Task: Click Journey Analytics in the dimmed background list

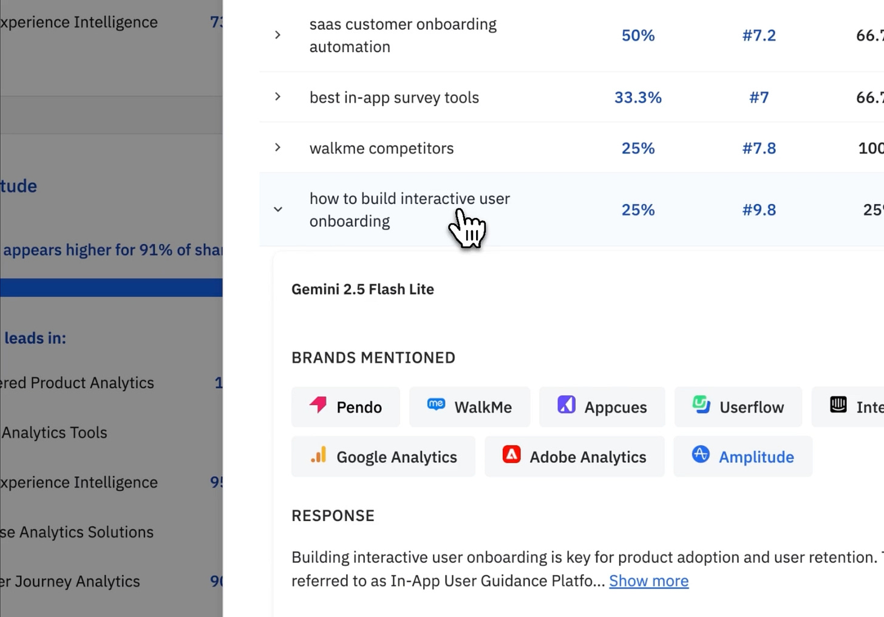Action: pyautogui.click(x=77, y=581)
